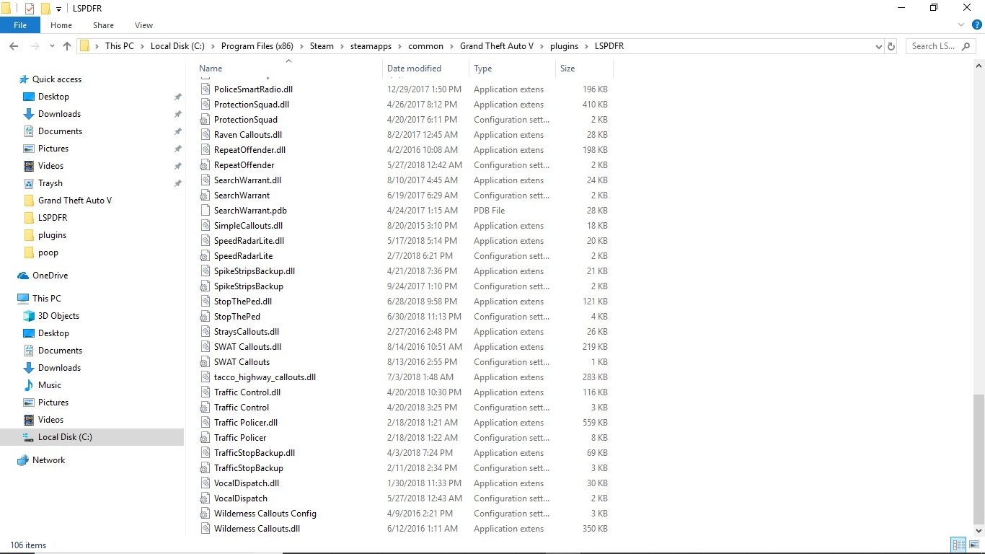985x554 pixels.
Task: Select Network in the navigation pane
Action: (x=48, y=460)
